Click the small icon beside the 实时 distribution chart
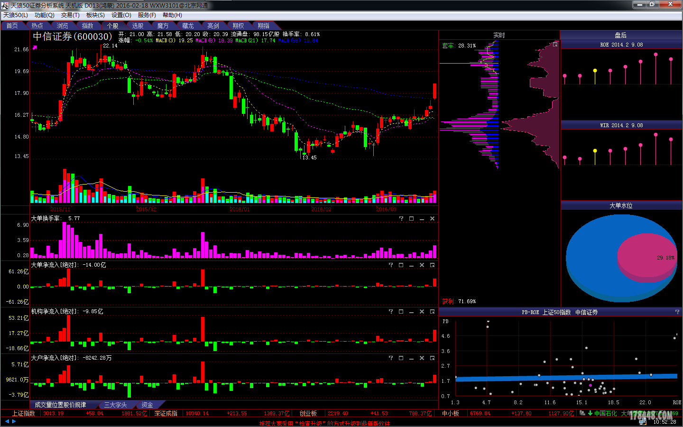The width and height of the screenshot is (683, 427). pos(555,44)
